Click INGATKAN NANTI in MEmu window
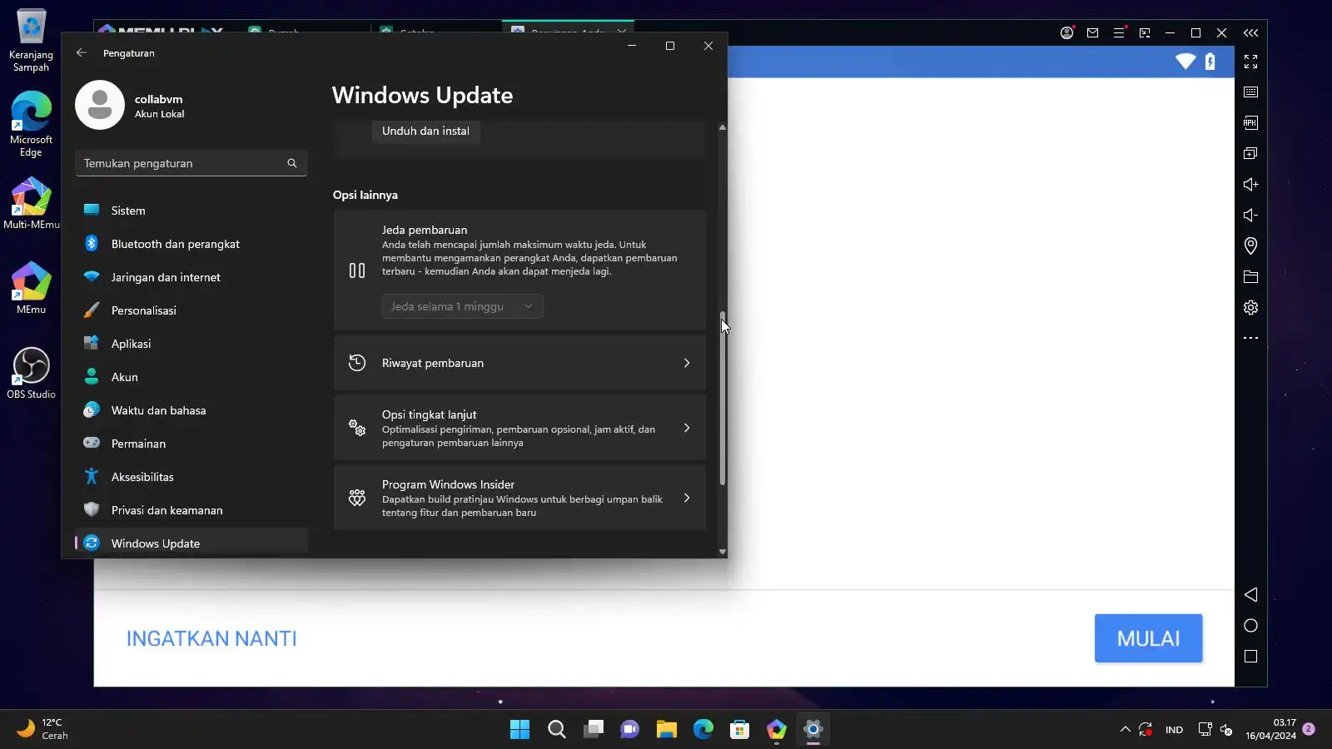The width and height of the screenshot is (1332, 749). point(211,638)
